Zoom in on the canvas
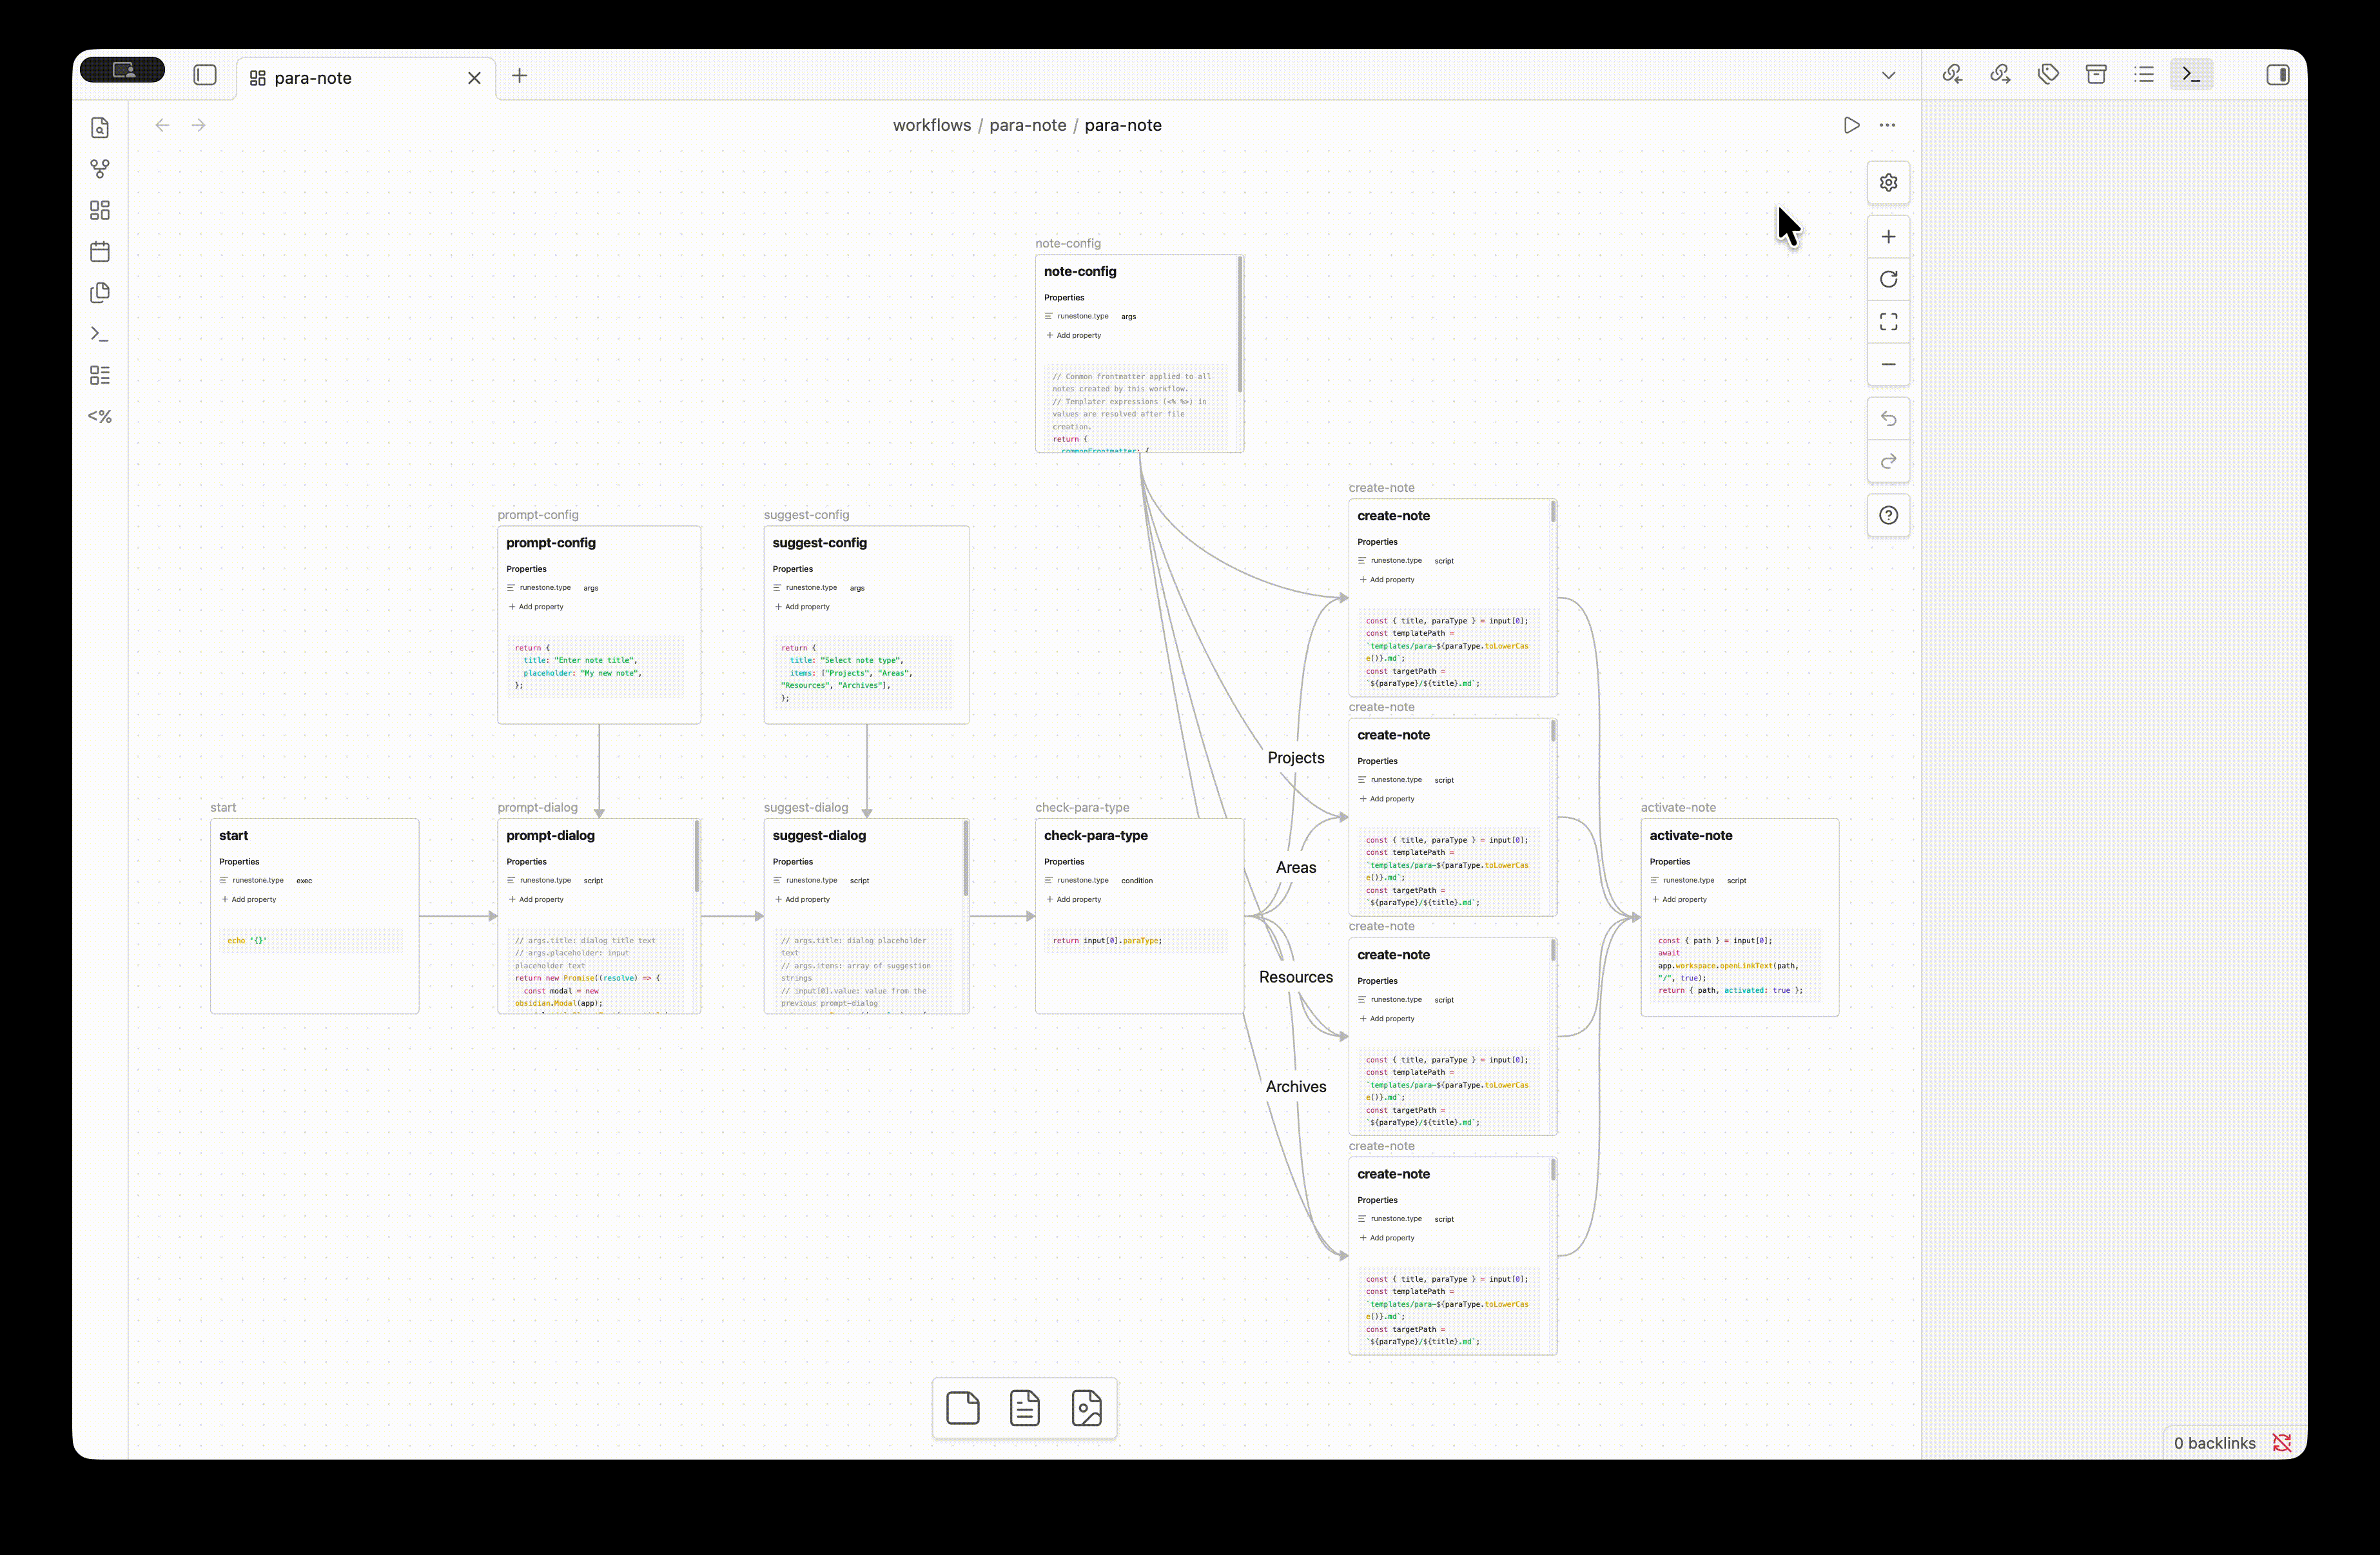This screenshot has height=1555, width=2380. point(1888,237)
